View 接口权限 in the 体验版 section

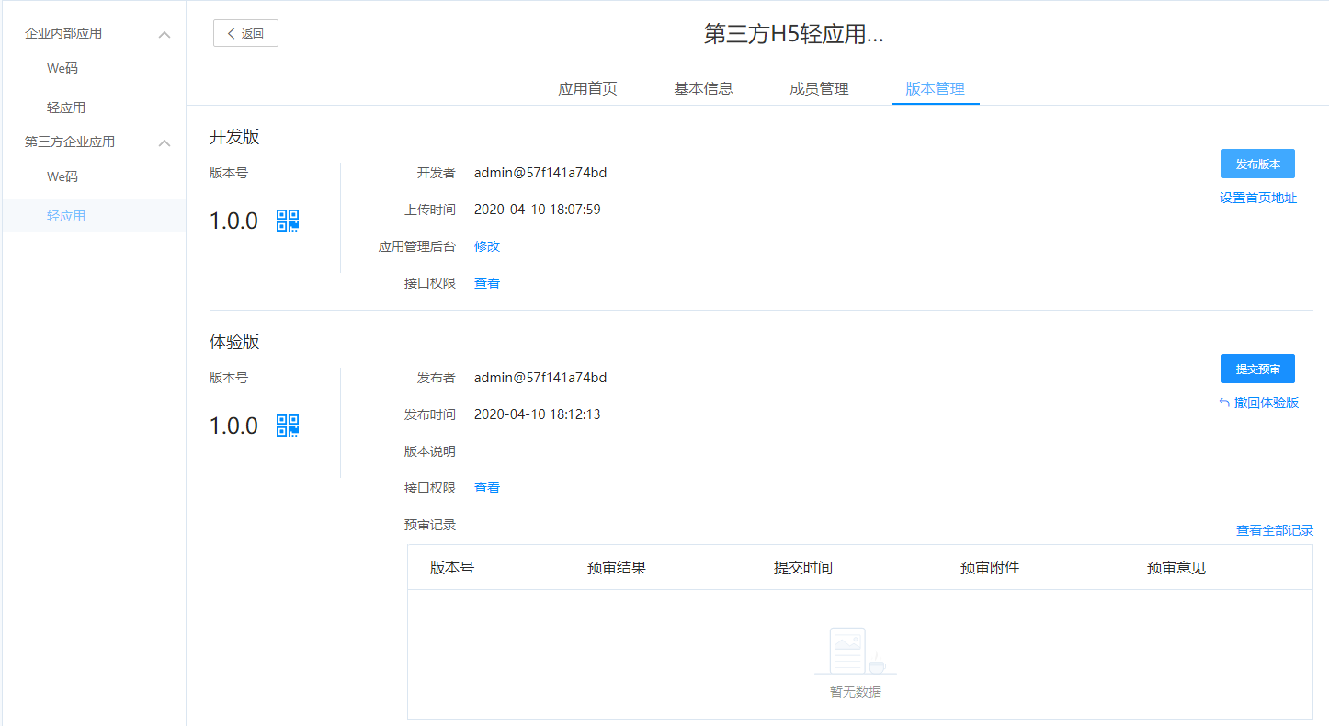click(487, 488)
